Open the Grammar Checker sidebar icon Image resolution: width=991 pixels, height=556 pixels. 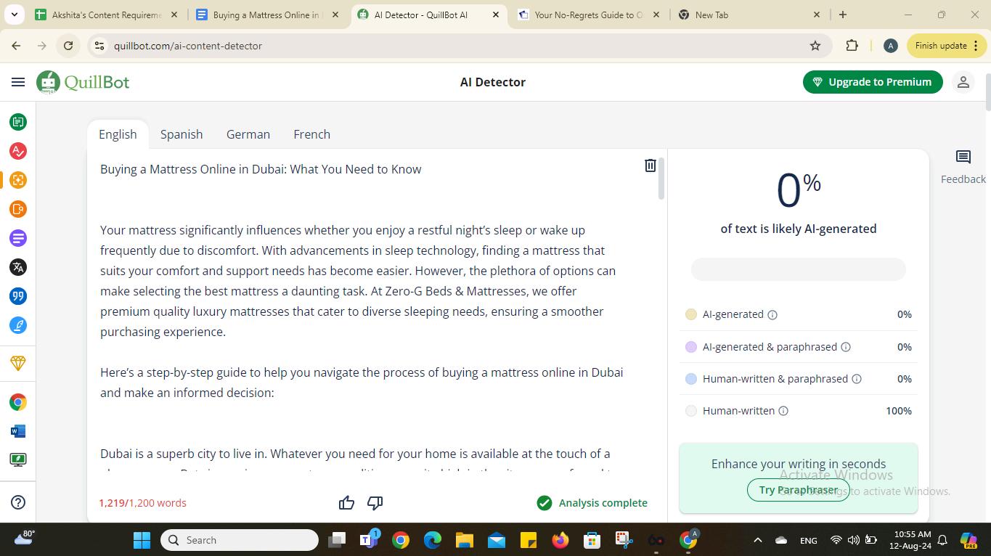(18, 151)
